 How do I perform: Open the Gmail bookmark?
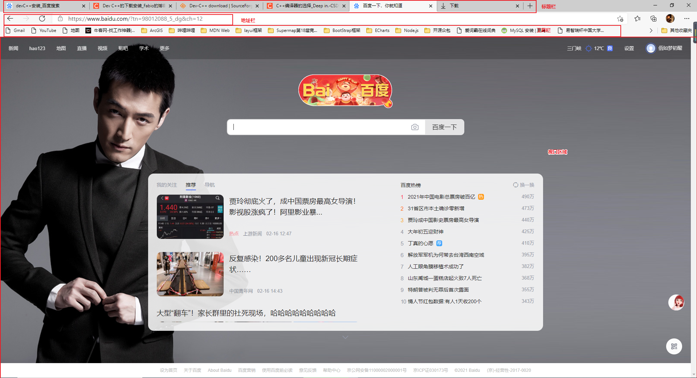pos(15,31)
